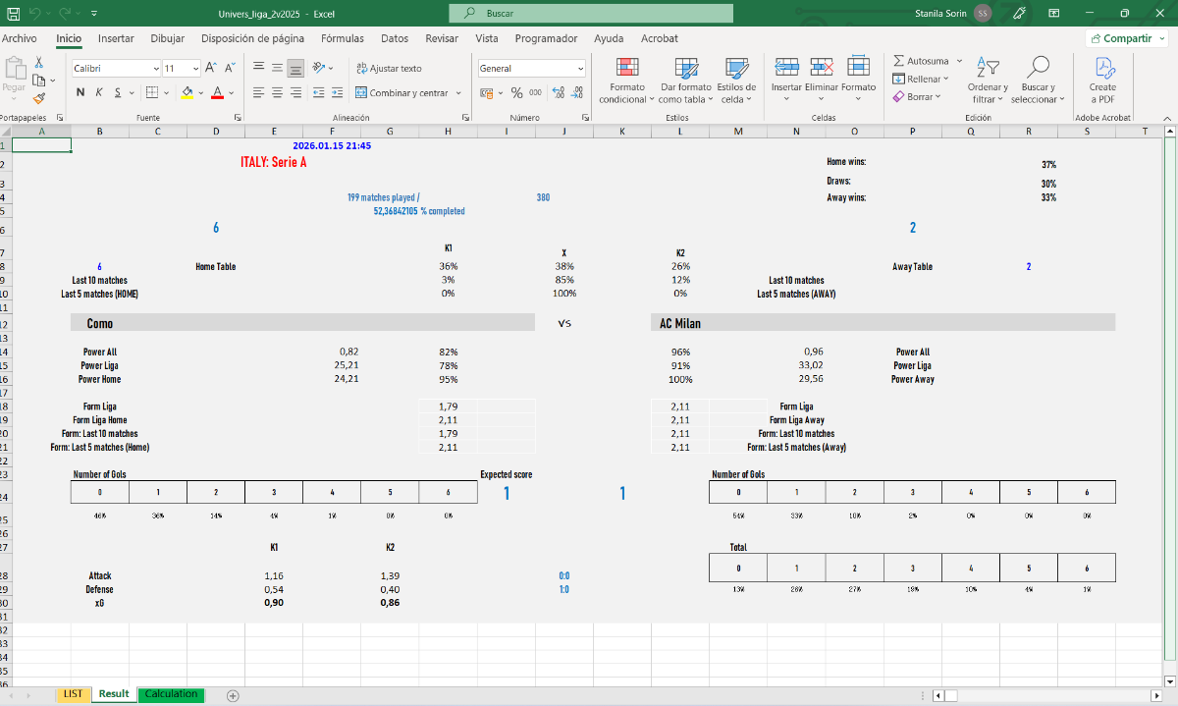The height and width of the screenshot is (706, 1178).
Task: Open Dar formato como tabla
Action: pyautogui.click(x=686, y=81)
